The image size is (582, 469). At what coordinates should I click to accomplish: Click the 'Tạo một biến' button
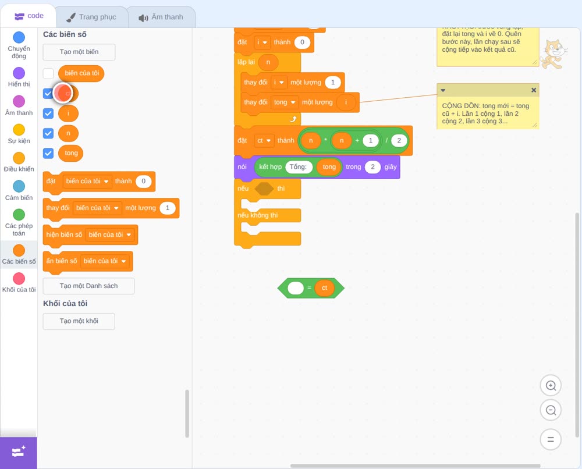coord(79,52)
